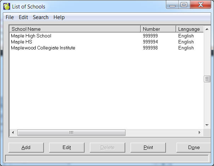
Task: Click Done to close the list
Action: pyautogui.click(x=194, y=147)
